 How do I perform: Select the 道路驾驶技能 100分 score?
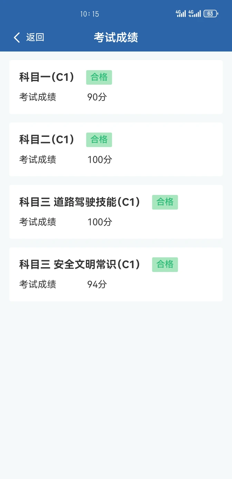click(100, 222)
